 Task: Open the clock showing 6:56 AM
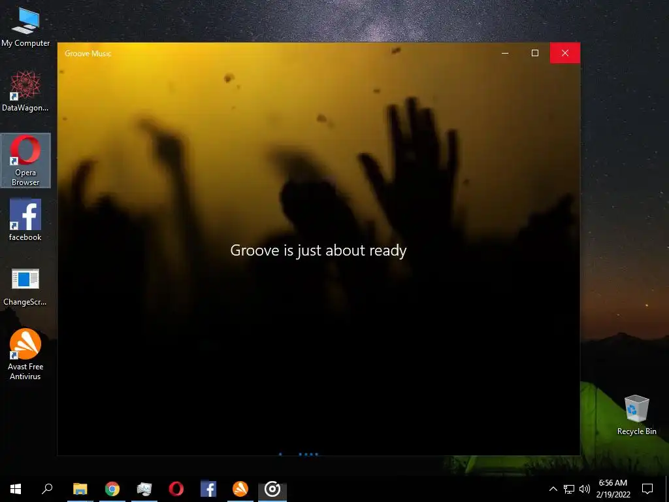click(613, 489)
